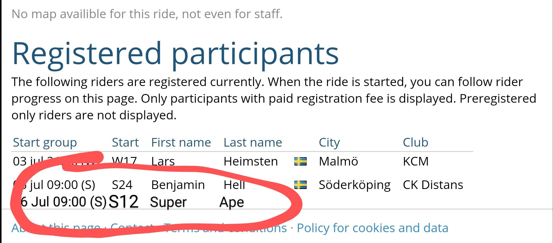Open the Policy for cookies and data link
Screen dimensions: 553x243
pyautogui.click(x=373, y=228)
